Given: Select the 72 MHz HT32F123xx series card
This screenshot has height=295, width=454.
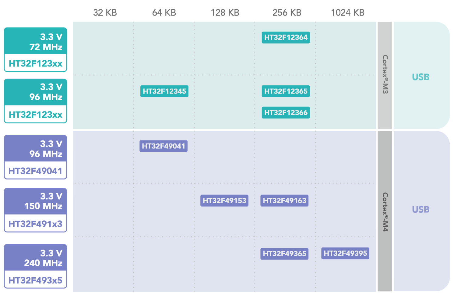Looking at the screenshot, I should [x=35, y=50].
